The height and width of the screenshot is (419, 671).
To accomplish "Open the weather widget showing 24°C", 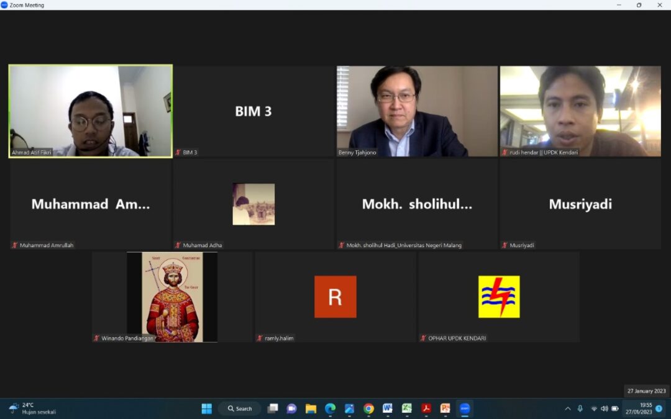I will pyautogui.click(x=32, y=408).
